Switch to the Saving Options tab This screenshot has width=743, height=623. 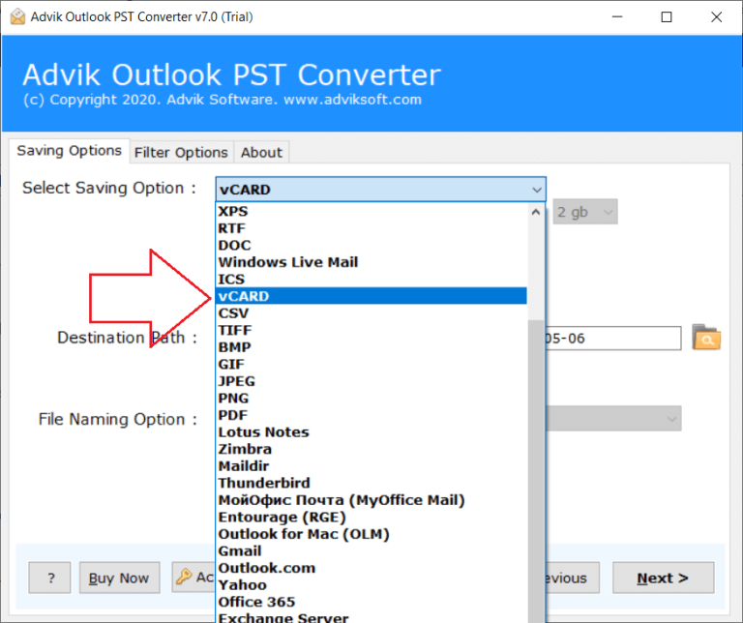pyautogui.click(x=69, y=151)
